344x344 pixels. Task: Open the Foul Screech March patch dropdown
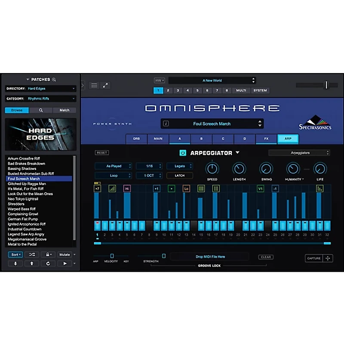(x=213, y=123)
